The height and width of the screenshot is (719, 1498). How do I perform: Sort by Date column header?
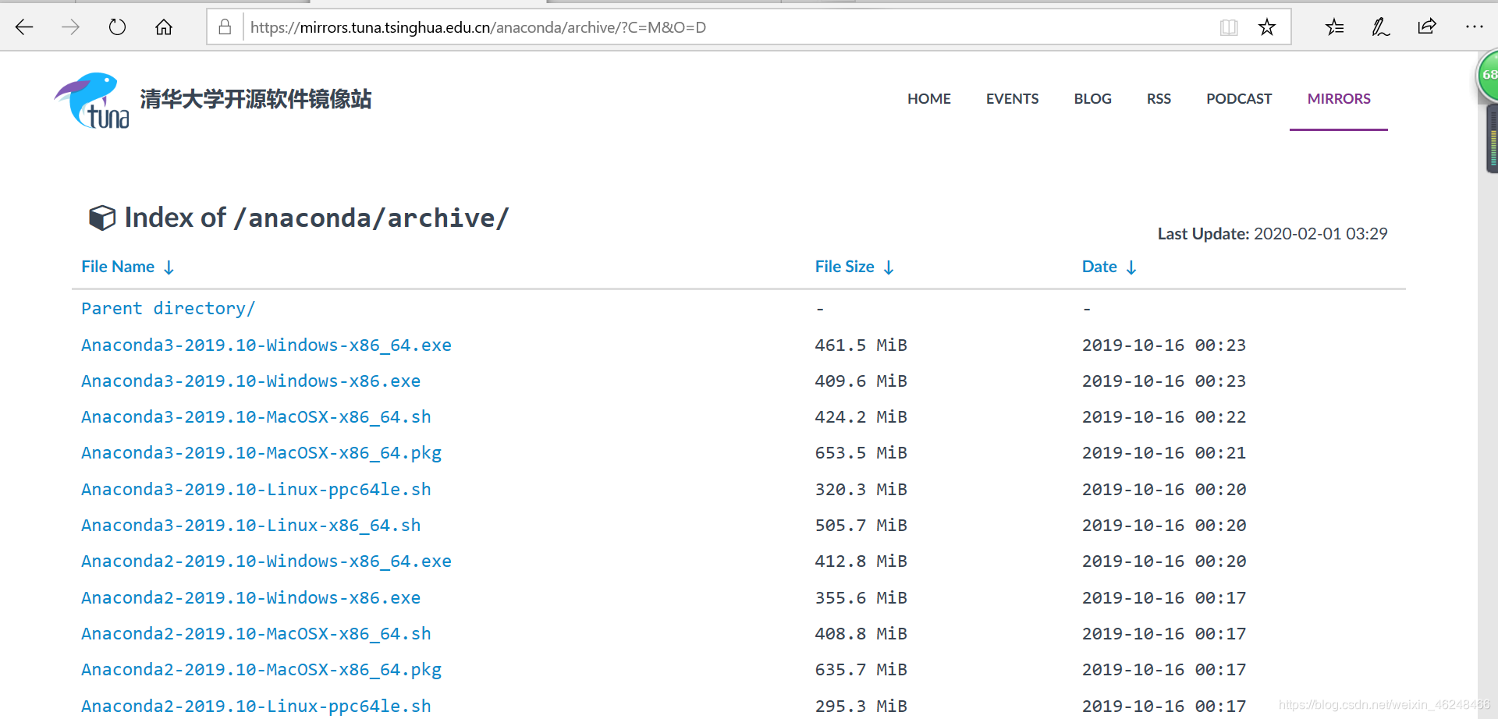1109,267
